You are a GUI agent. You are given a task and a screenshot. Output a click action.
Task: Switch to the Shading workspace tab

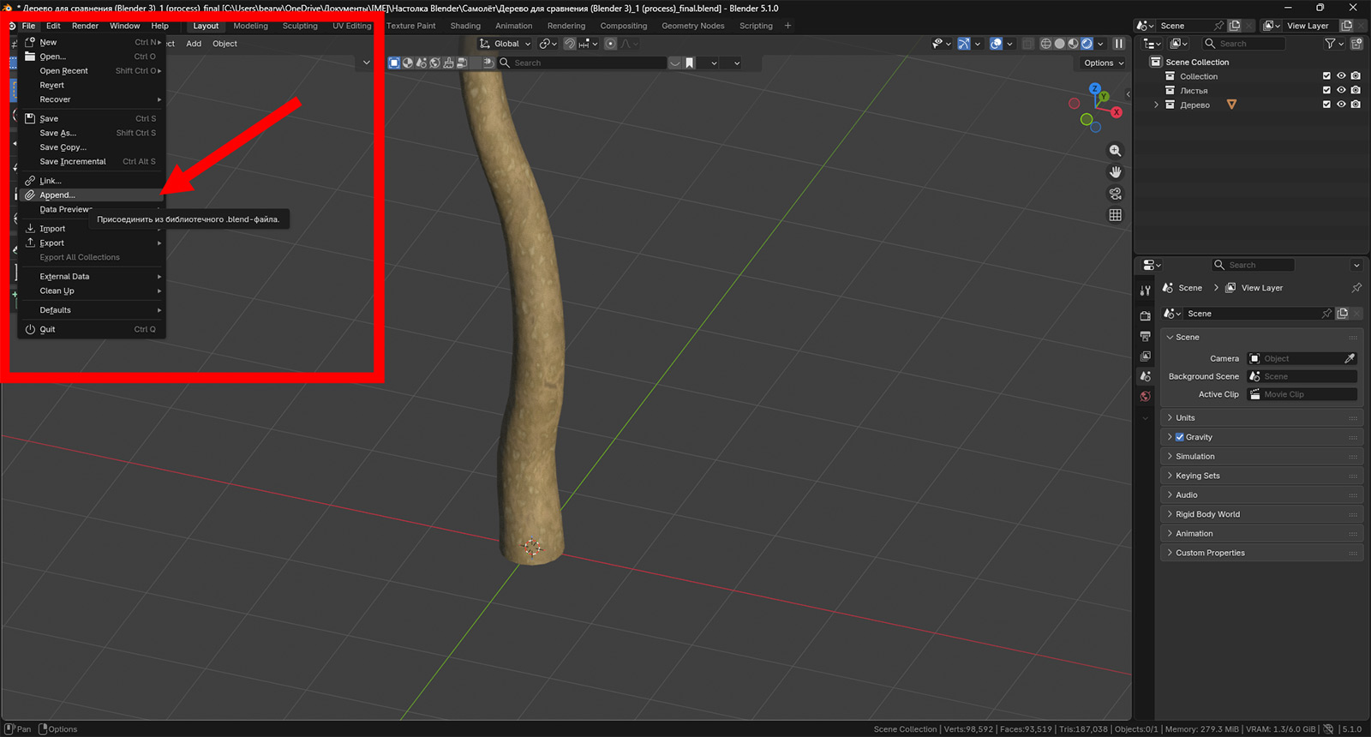(465, 26)
